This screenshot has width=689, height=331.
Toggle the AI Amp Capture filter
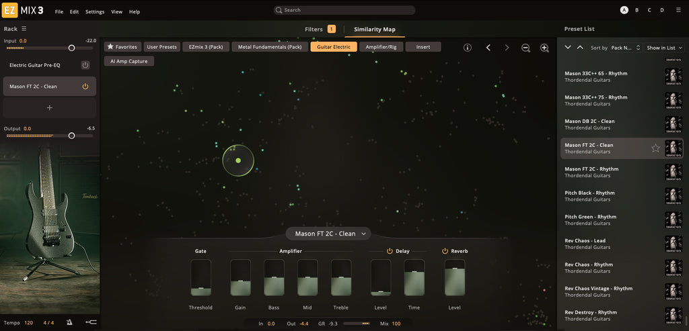(129, 61)
